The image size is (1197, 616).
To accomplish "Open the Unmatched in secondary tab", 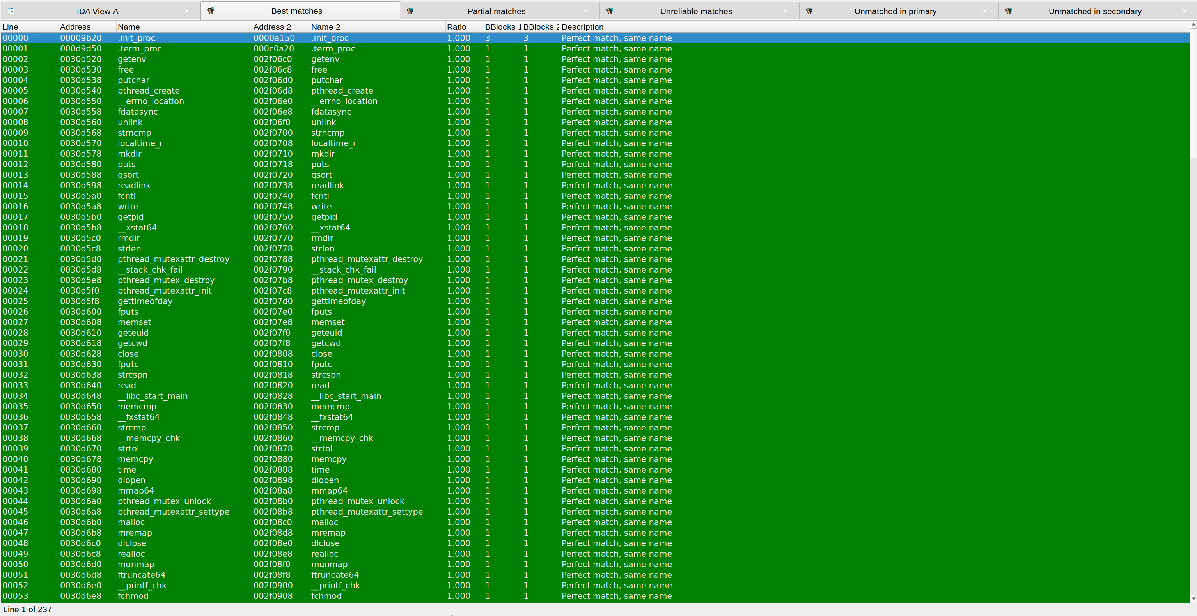I will (1094, 11).
